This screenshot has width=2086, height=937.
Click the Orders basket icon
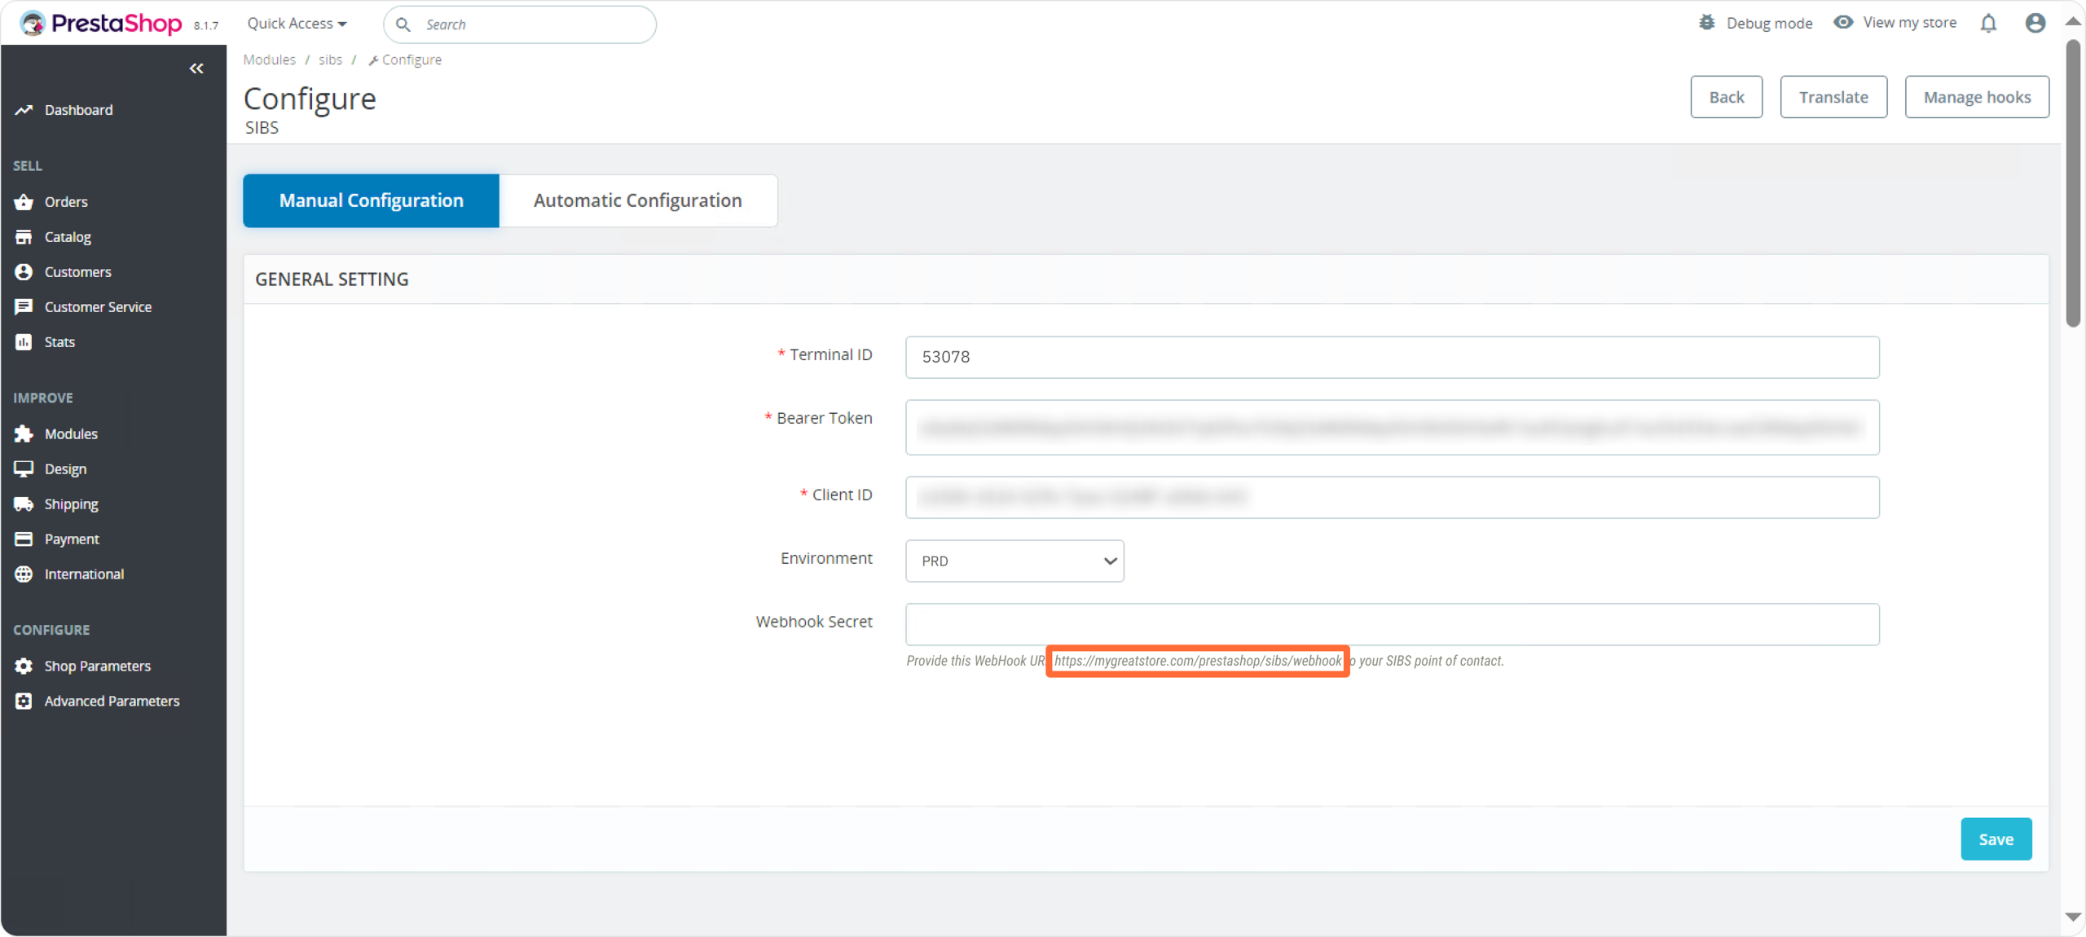pyautogui.click(x=24, y=202)
